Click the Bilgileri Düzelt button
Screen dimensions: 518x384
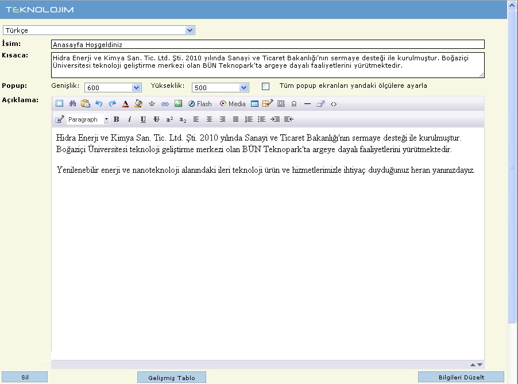coord(461,377)
